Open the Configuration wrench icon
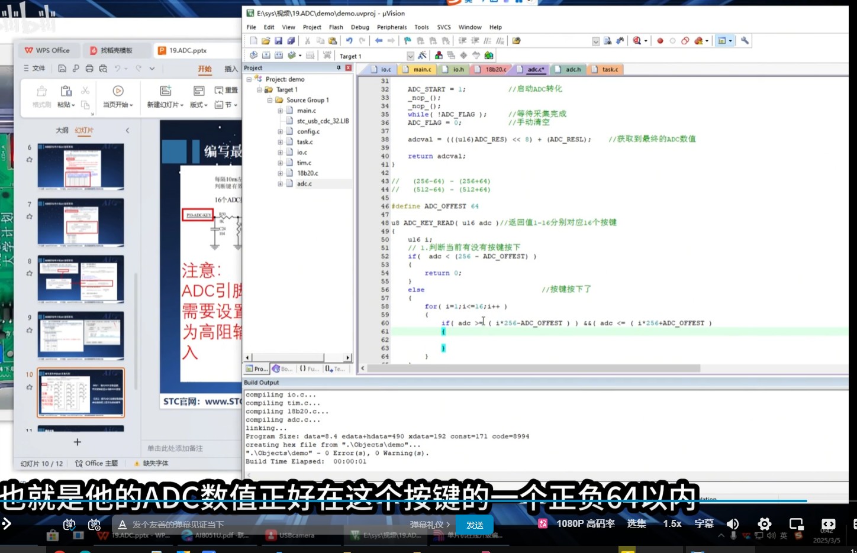857x553 pixels. coord(744,40)
